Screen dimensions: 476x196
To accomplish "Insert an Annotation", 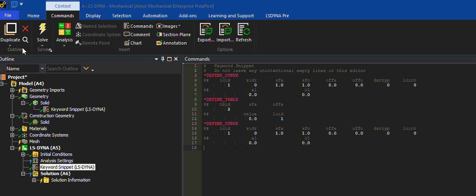I will click(x=171, y=43).
